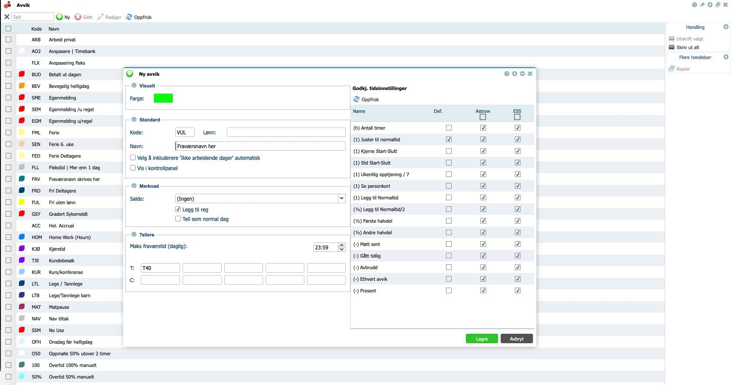Select all rows with header checkbox
The width and height of the screenshot is (731, 385).
click(8, 28)
